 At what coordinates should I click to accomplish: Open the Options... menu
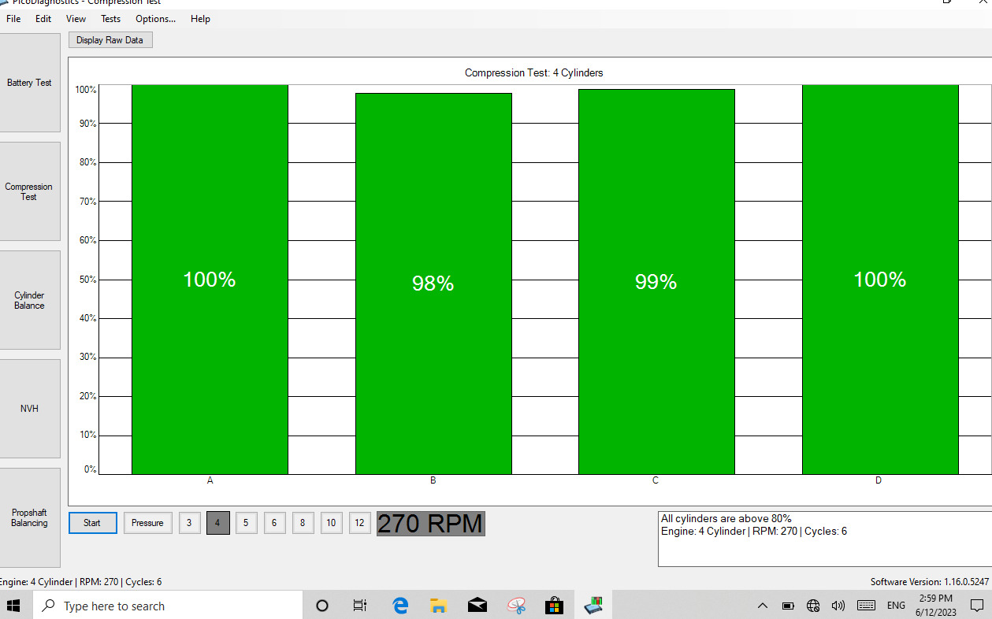tap(156, 19)
